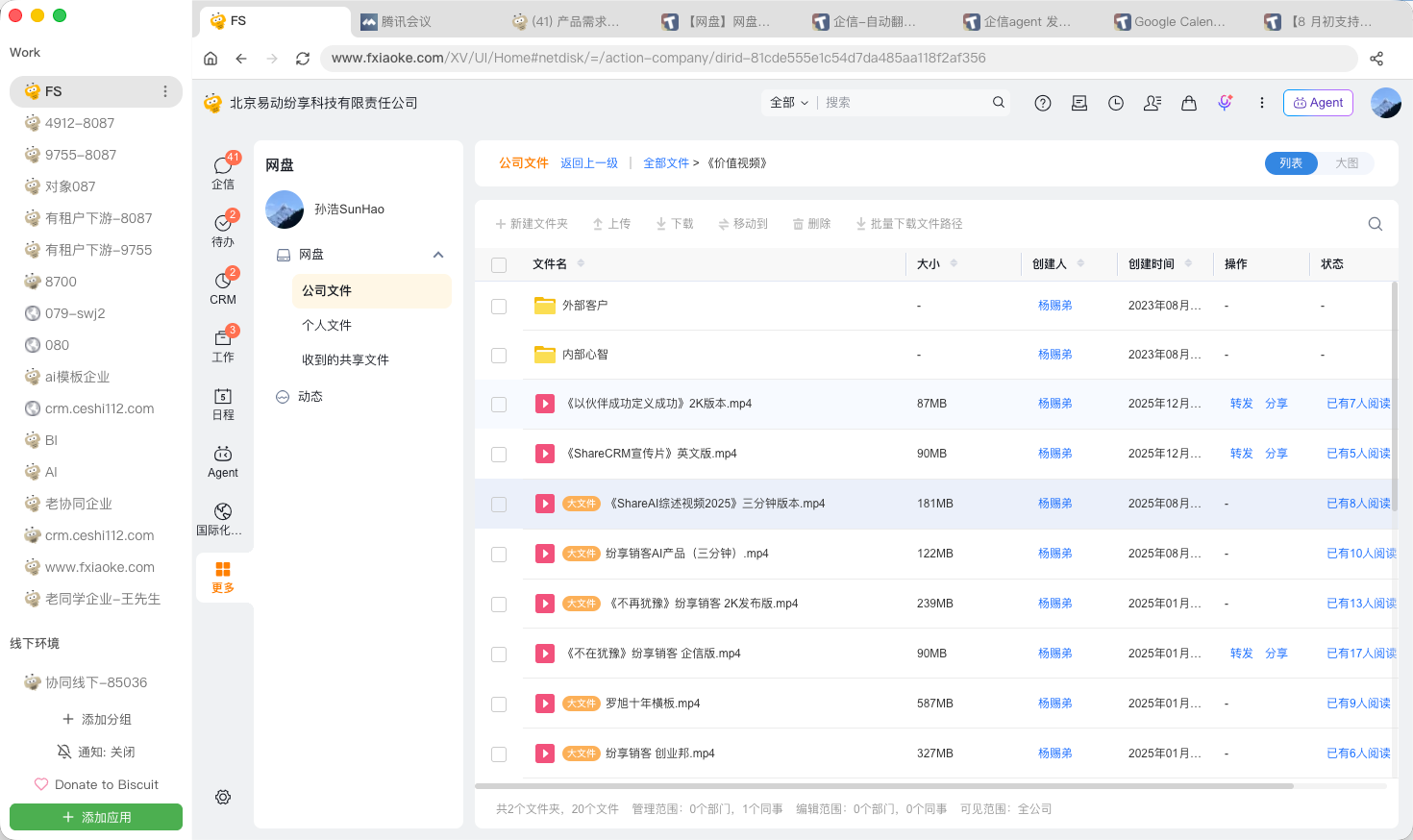Open the 企信 messaging sidebar icon
The image size is (1413, 840).
click(x=223, y=171)
